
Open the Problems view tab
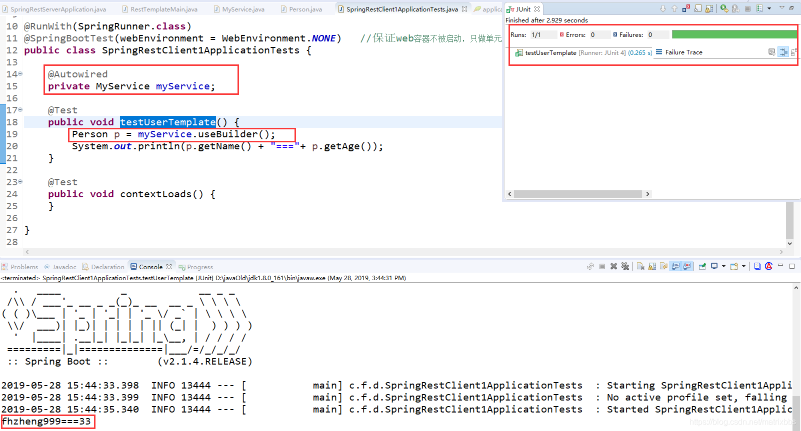19,267
